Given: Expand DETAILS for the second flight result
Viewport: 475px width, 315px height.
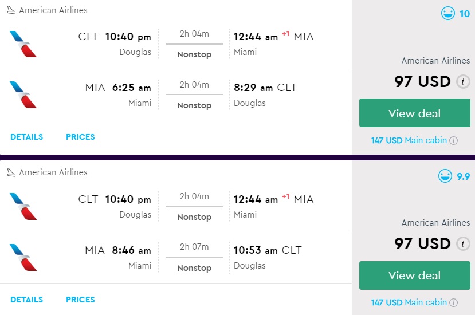Looking at the screenshot, I should click(x=26, y=300).
